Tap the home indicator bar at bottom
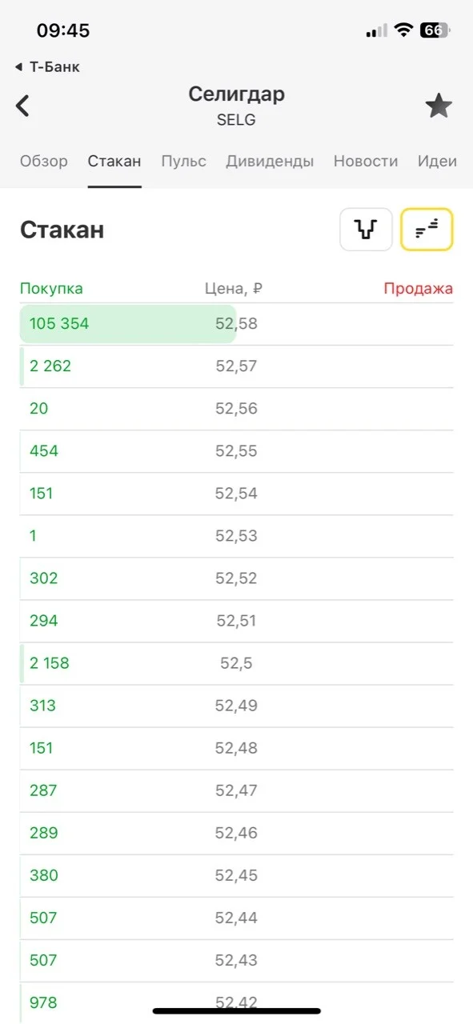The width and height of the screenshot is (473, 1024). click(237, 1011)
